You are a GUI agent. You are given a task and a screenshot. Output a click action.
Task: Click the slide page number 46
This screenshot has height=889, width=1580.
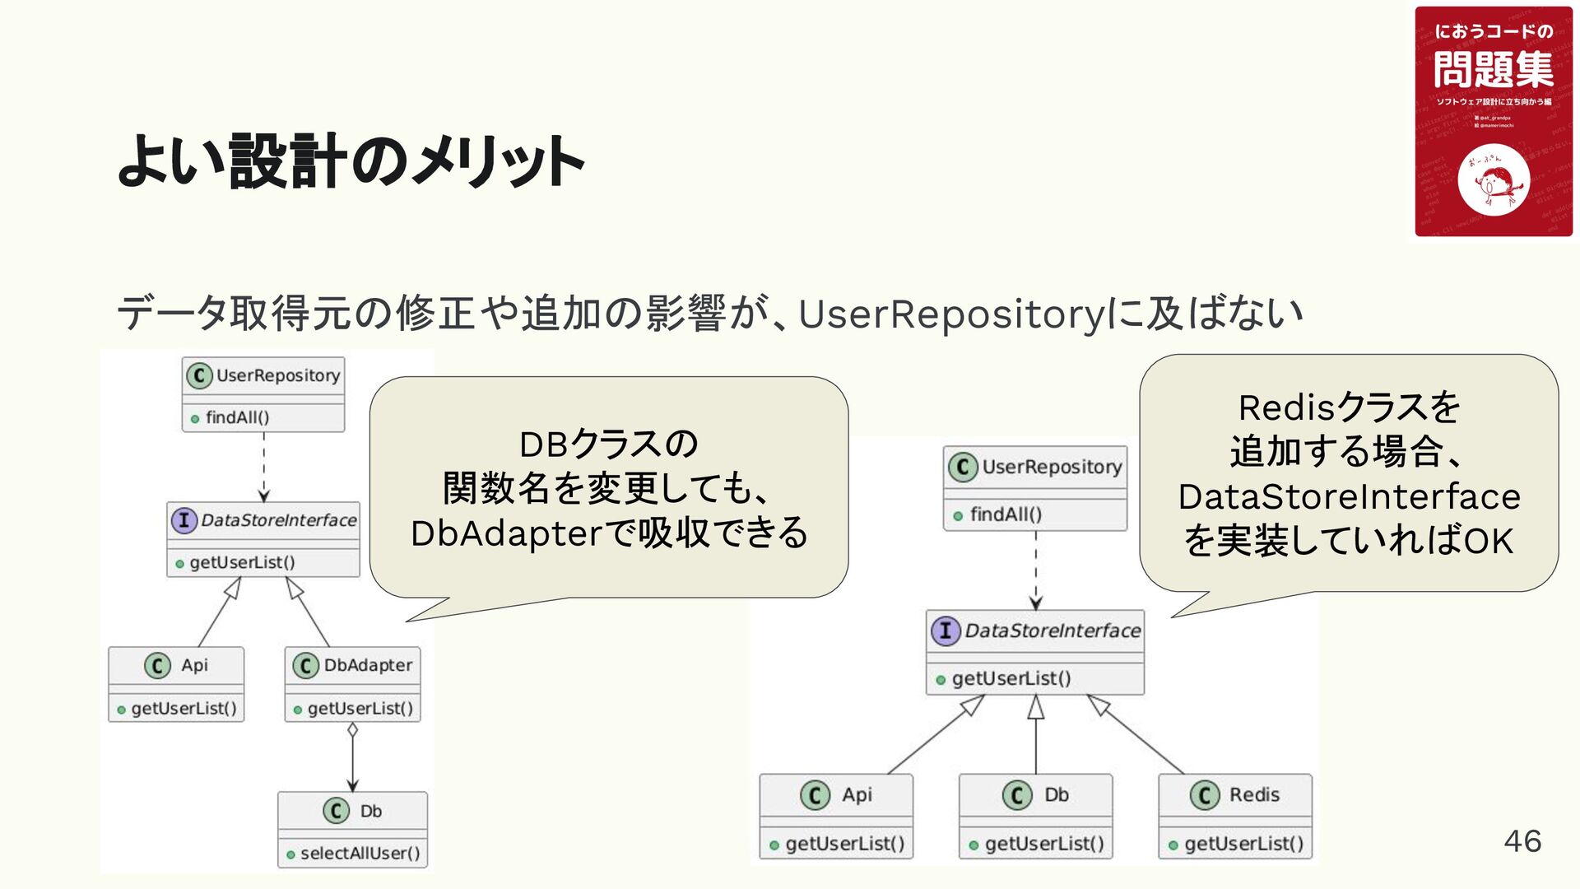coord(1522,841)
